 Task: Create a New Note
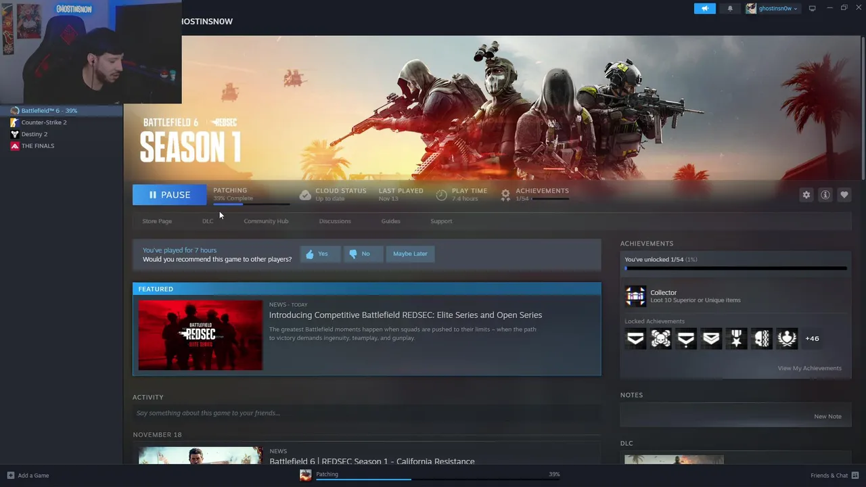(827, 417)
